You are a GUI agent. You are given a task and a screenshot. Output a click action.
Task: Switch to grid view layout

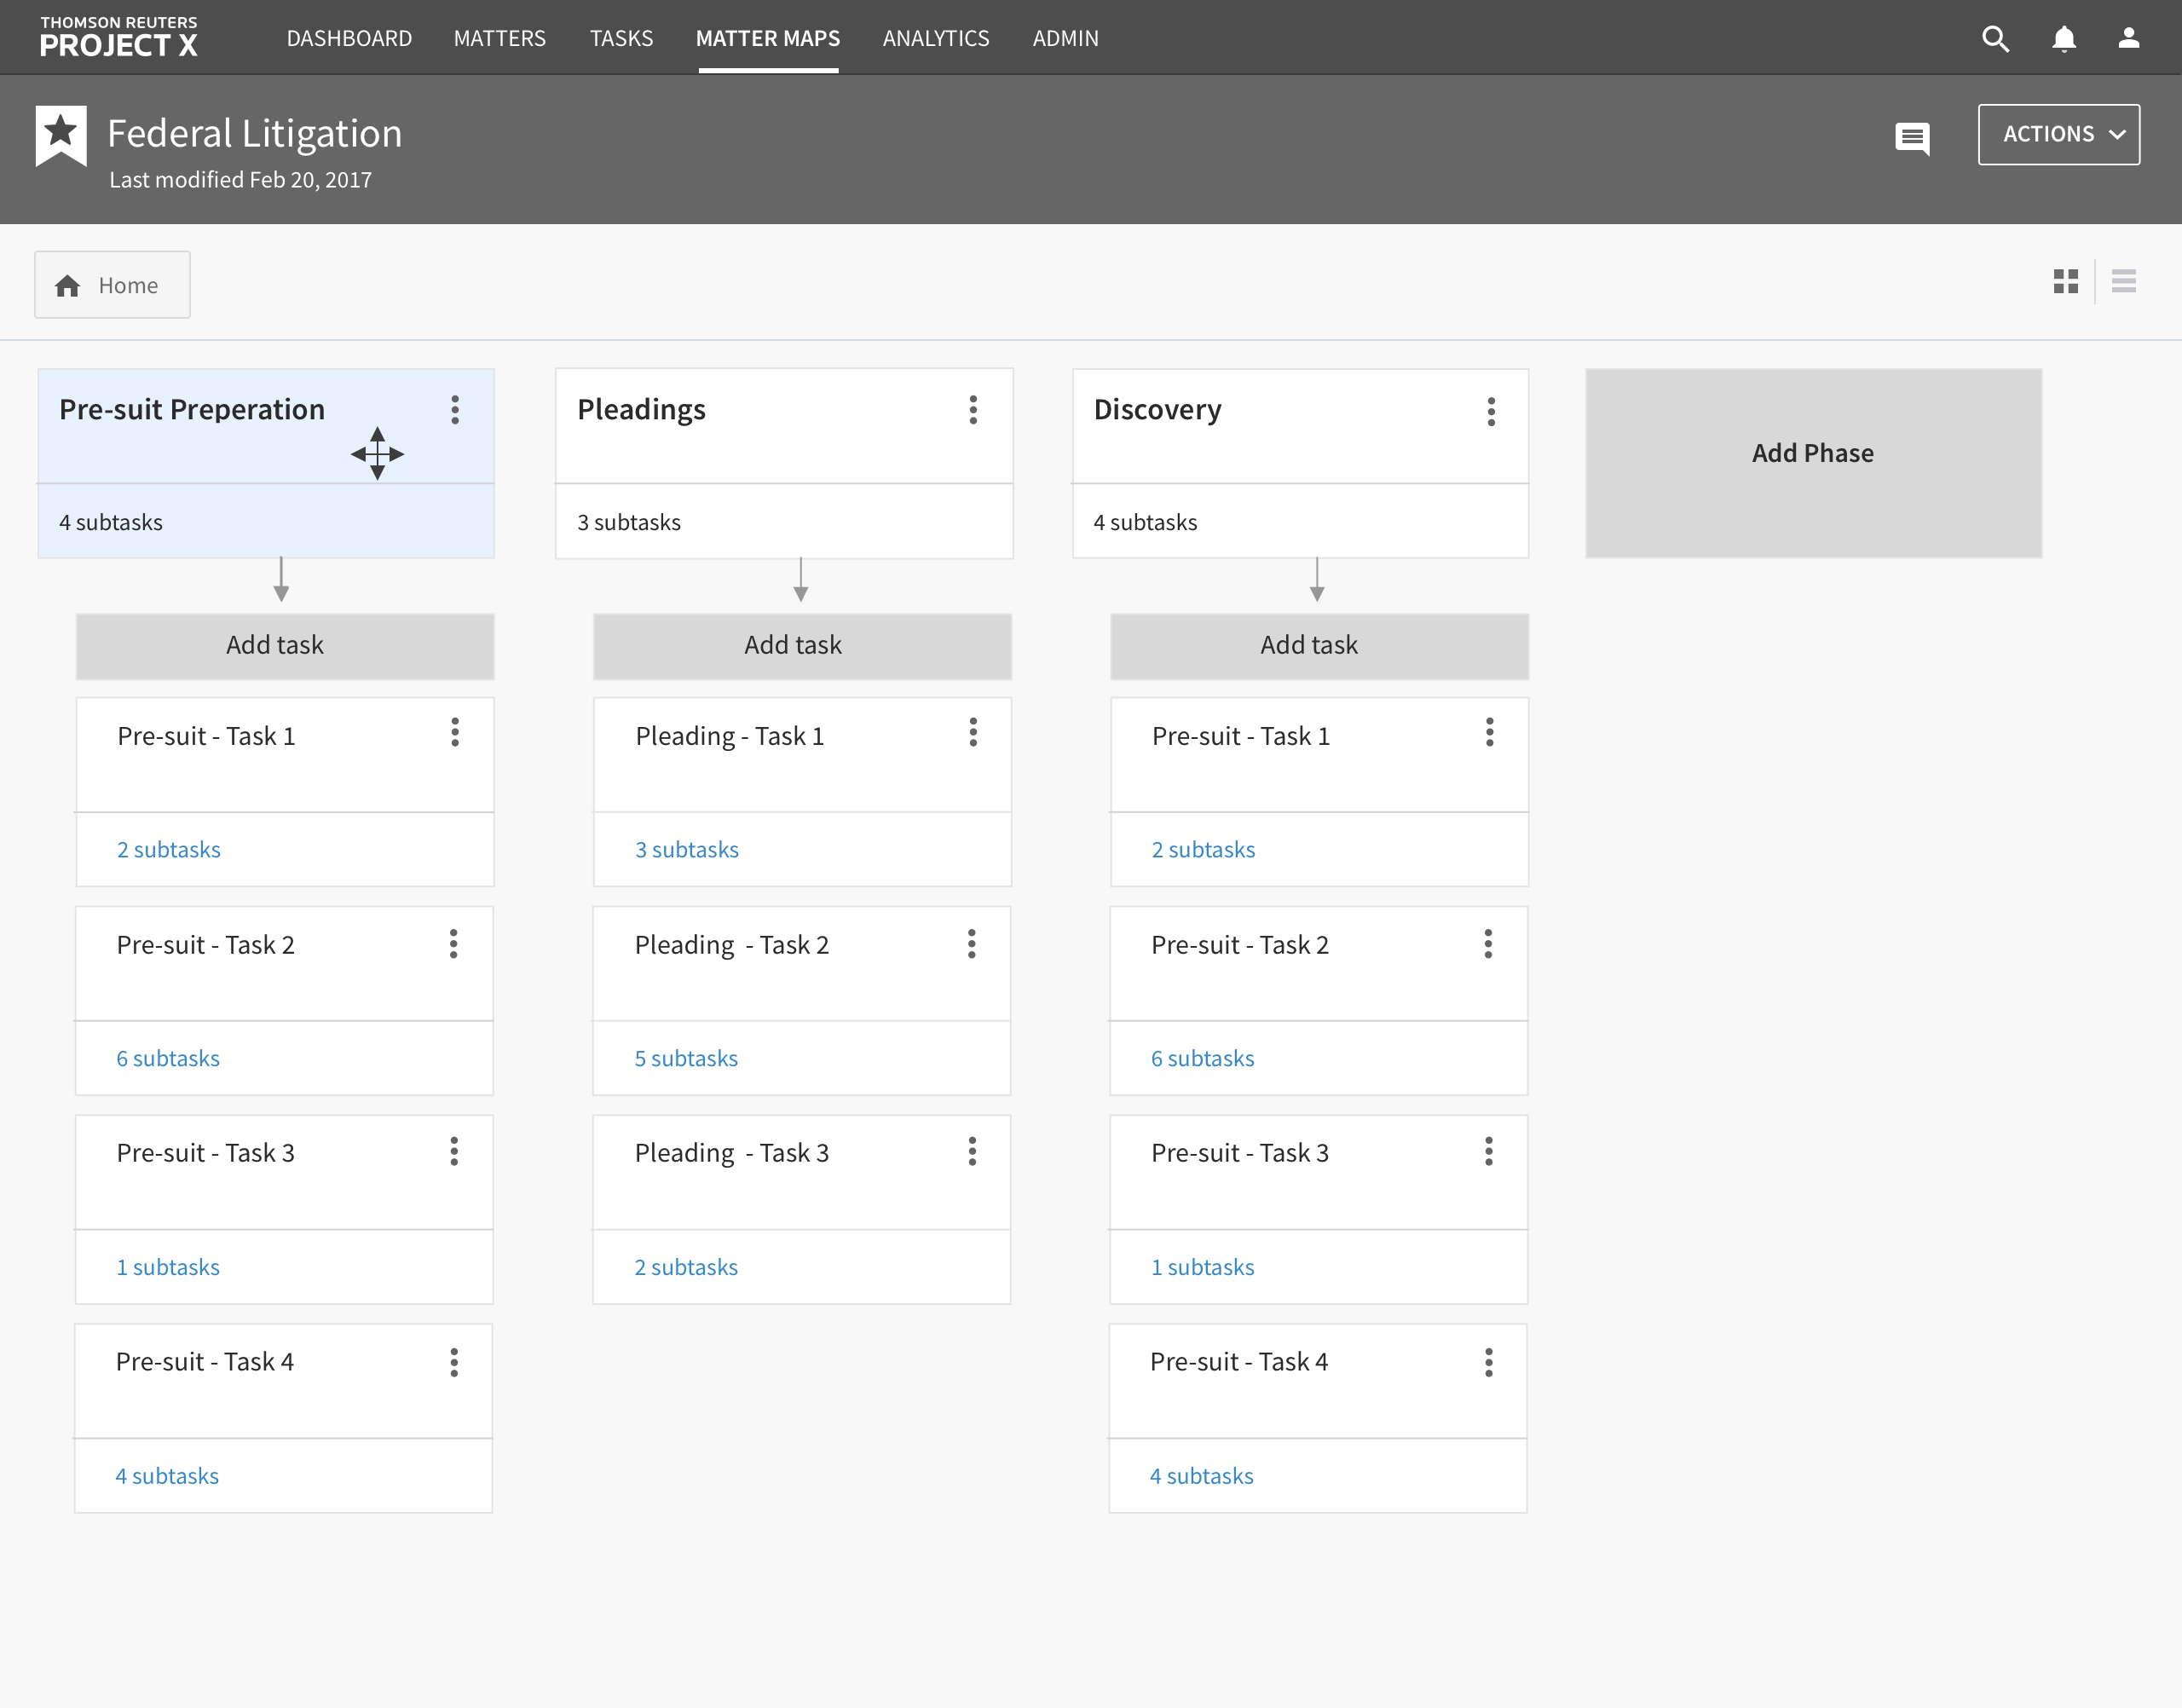2065,281
